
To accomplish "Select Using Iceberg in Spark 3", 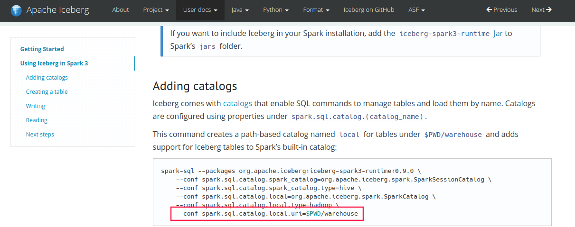I will pyautogui.click(x=54, y=63).
